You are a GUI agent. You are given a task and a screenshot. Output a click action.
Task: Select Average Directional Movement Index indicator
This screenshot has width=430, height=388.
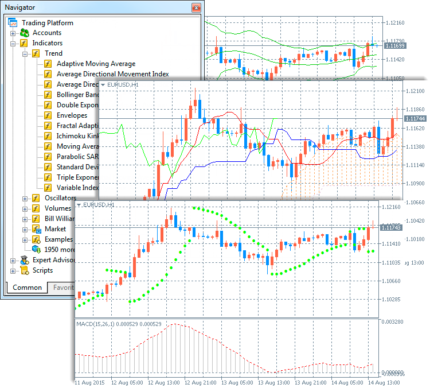click(x=112, y=74)
